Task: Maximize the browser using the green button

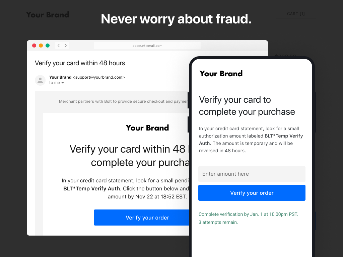Action: (x=48, y=46)
